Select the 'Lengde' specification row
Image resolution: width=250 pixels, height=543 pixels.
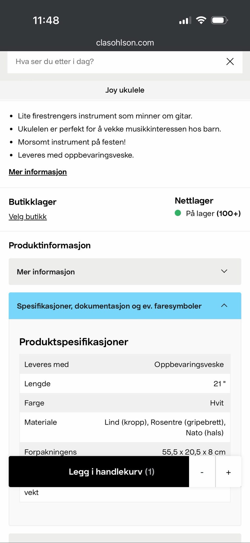click(125, 384)
